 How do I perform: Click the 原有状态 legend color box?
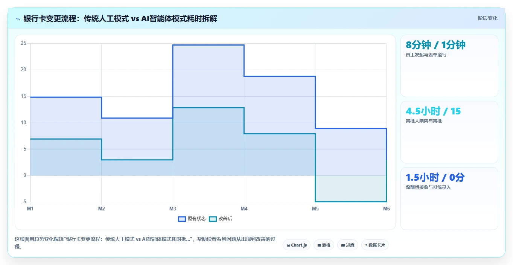point(182,219)
